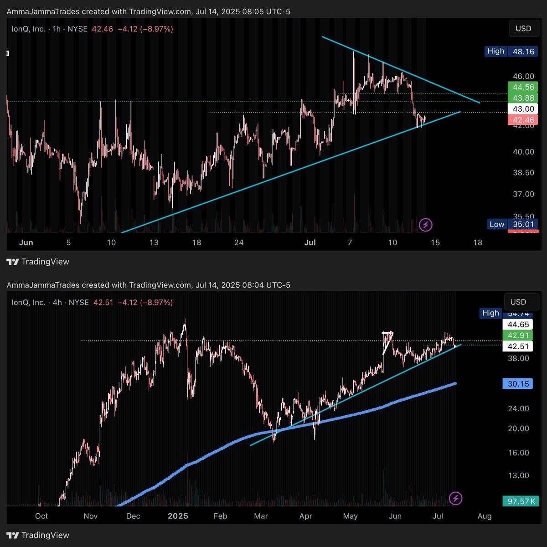Click the teal 97.57 K volume tag
This screenshot has width=547, height=547.
521,501
